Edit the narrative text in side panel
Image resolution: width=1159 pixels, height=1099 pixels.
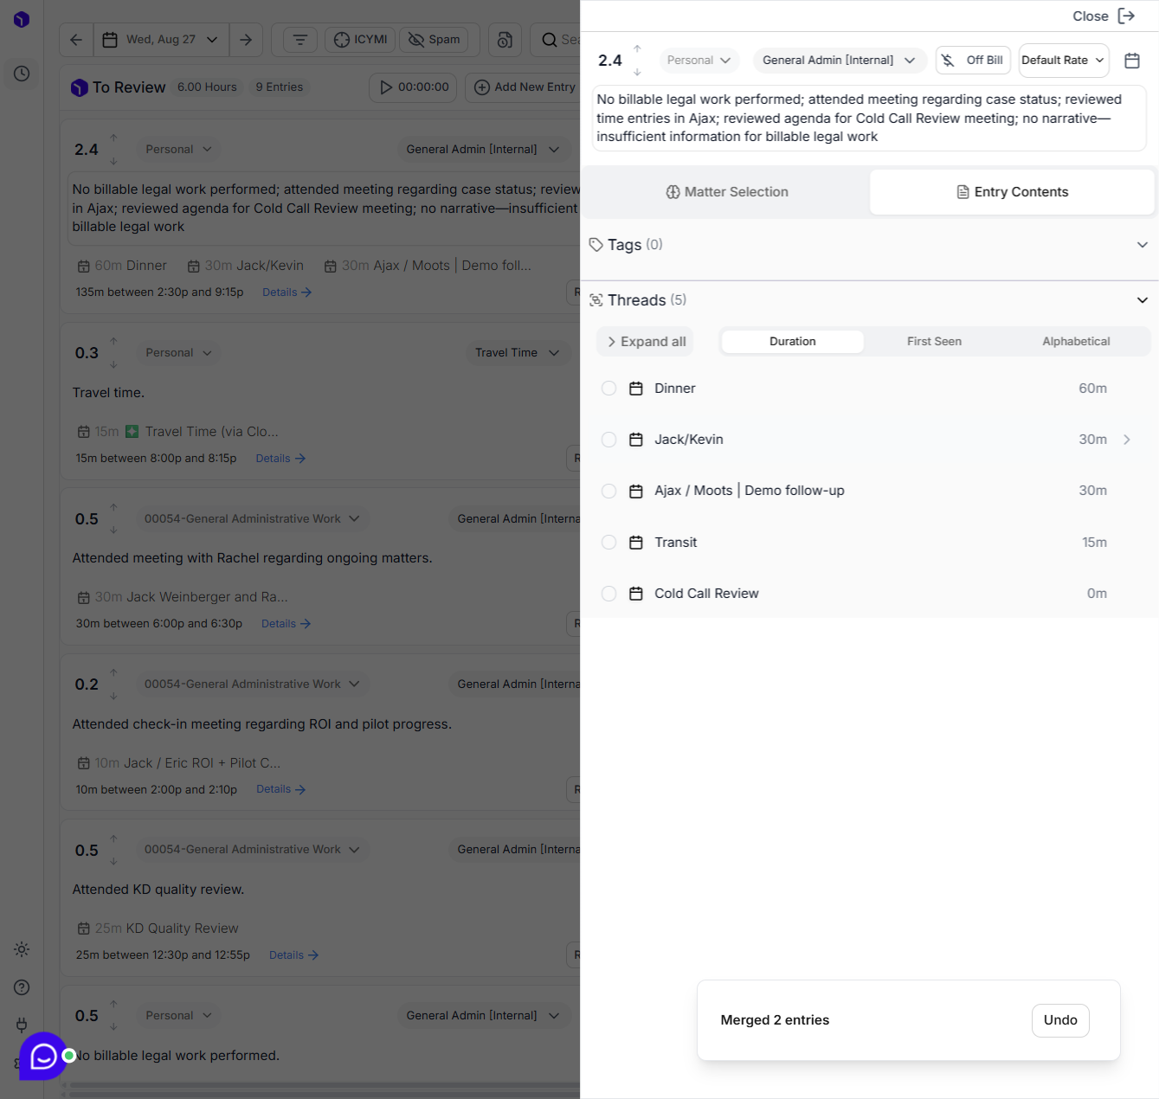click(869, 119)
